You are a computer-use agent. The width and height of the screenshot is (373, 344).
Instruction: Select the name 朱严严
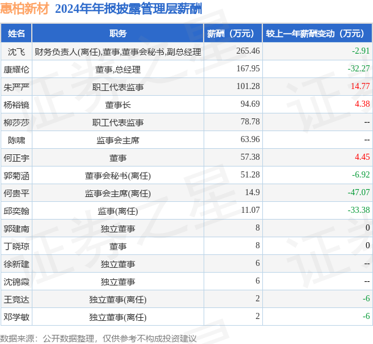pyautogui.click(x=16, y=87)
